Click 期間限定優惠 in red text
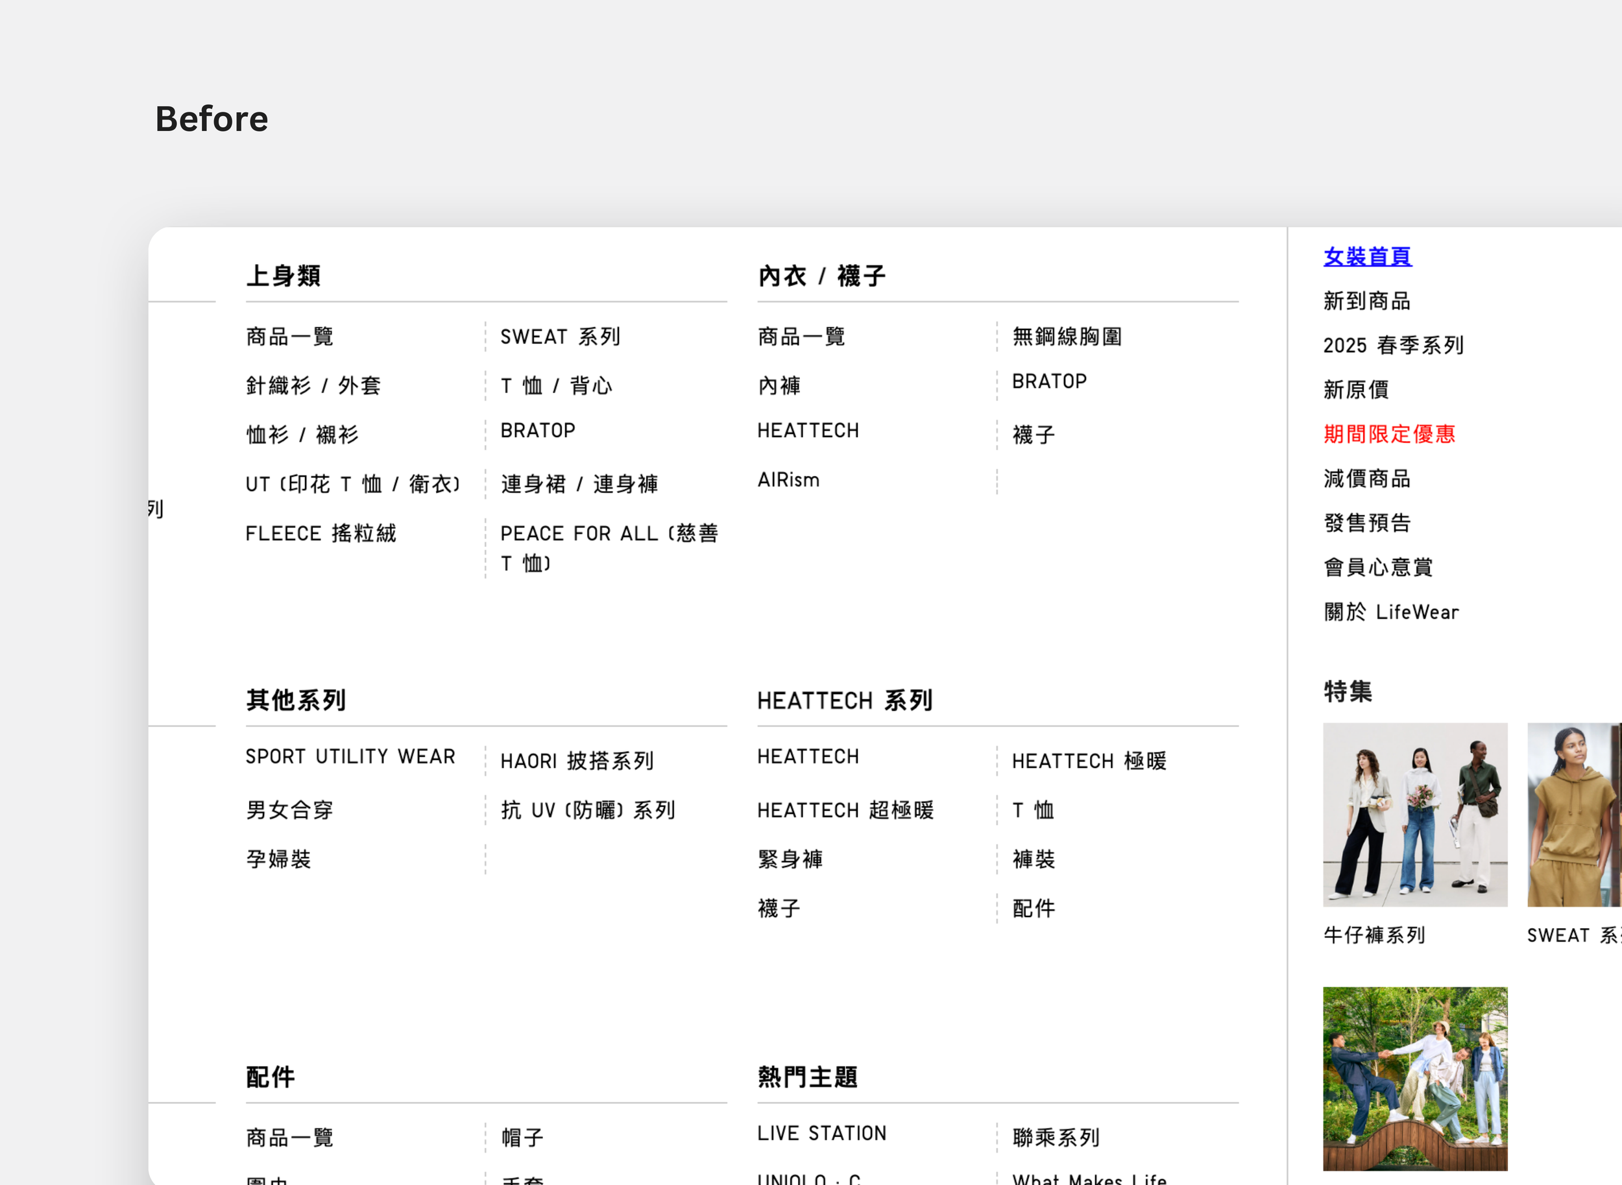The width and height of the screenshot is (1622, 1185). point(1389,434)
